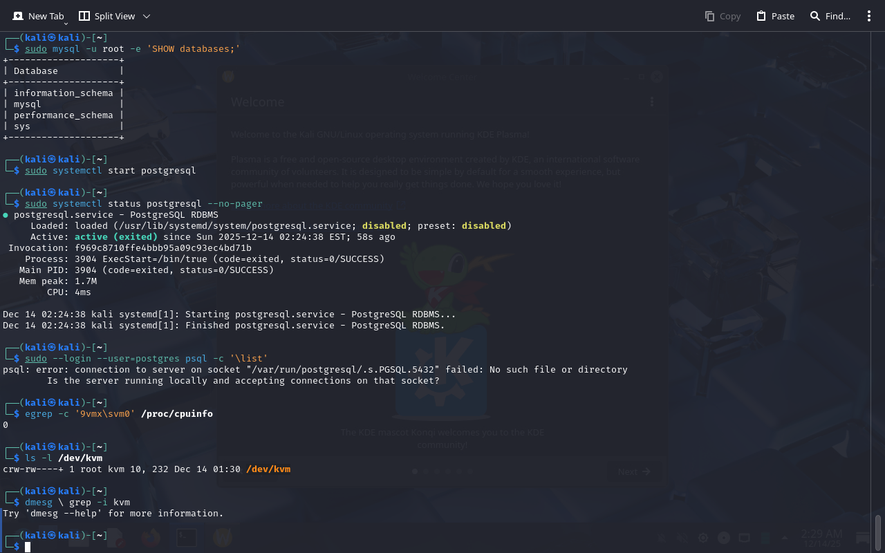The height and width of the screenshot is (553, 885).
Task: Expand the Split View dropdown chevron
Action: click(x=147, y=16)
